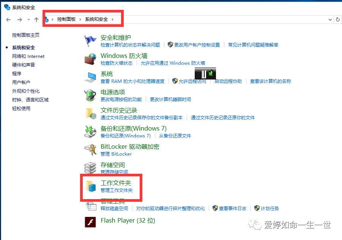Open 硬件和声音 category in sidebar
342x240 pixels.
23,65
